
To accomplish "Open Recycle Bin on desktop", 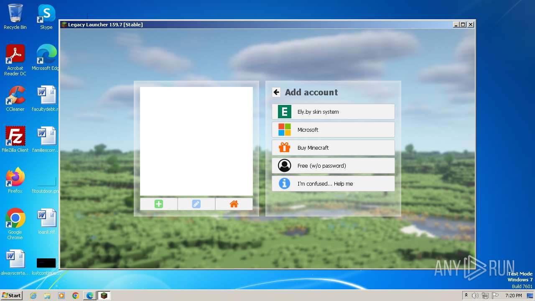I will 15,17.
